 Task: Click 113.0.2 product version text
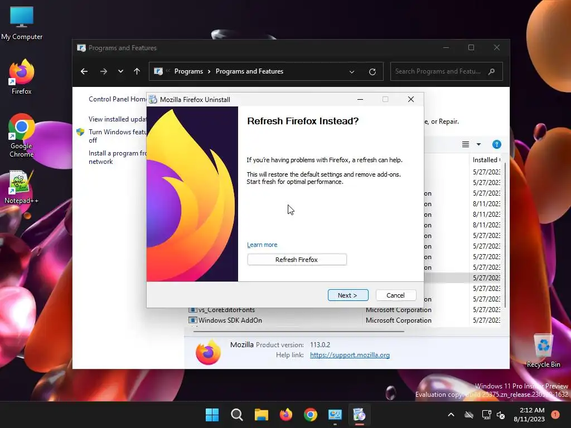point(320,344)
